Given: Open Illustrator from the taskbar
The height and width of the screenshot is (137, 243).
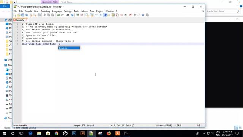Looking at the screenshot, I should click(x=83, y=134).
